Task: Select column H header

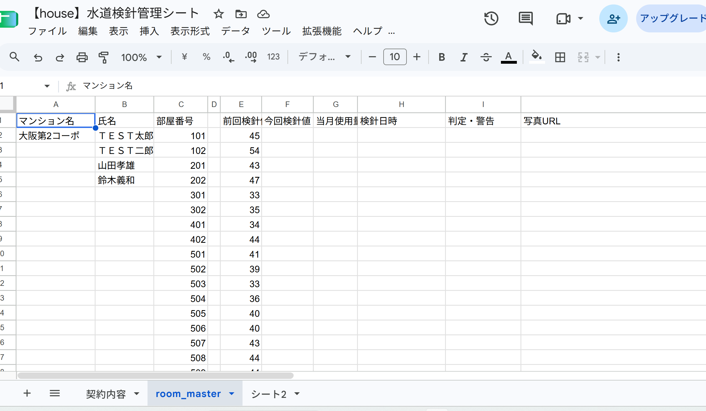Action: point(401,104)
